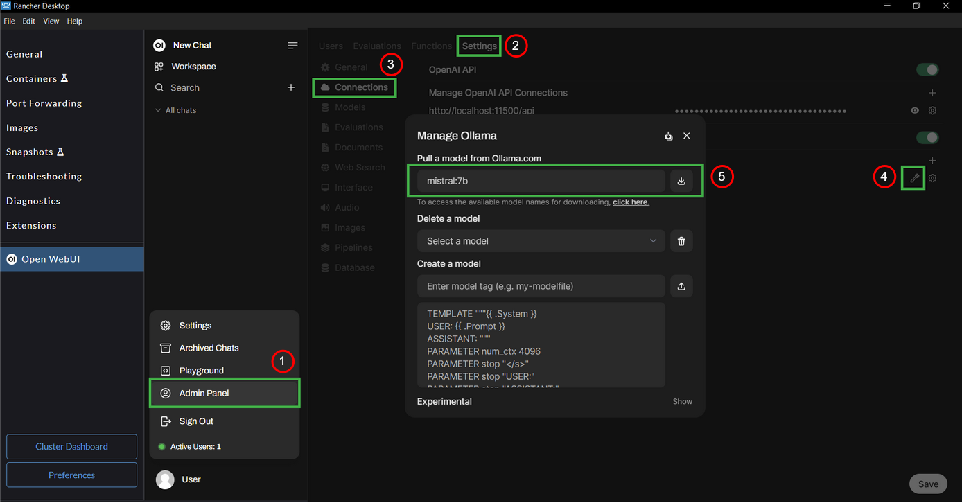Click the pull model download icon

coord(681,181)
